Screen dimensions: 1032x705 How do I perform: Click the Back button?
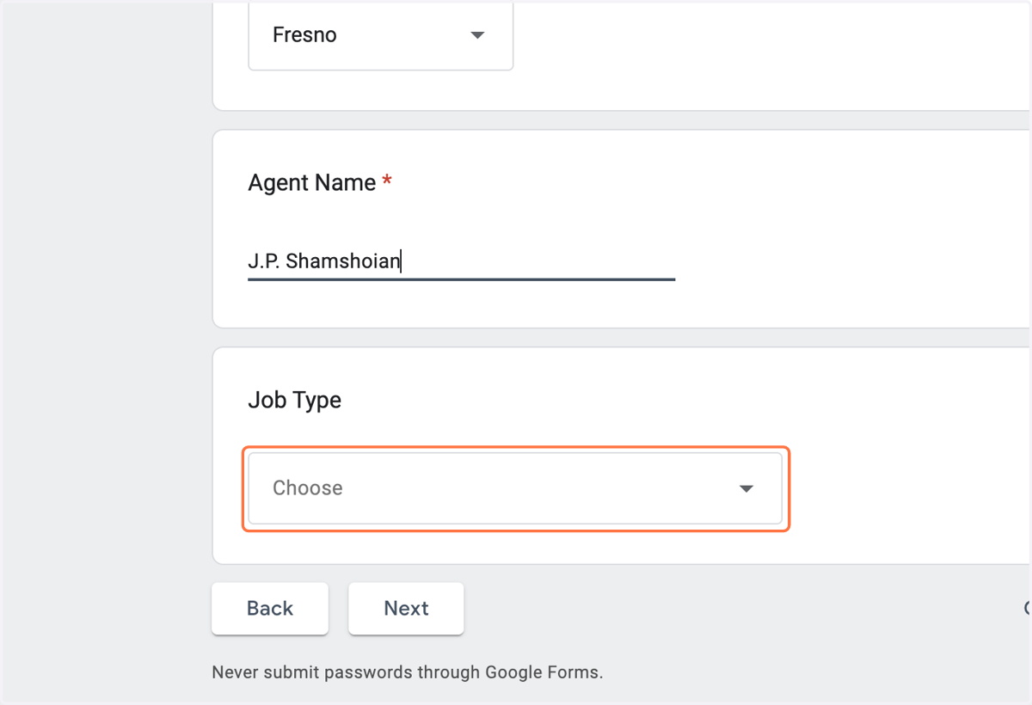(x=270, y=609)
